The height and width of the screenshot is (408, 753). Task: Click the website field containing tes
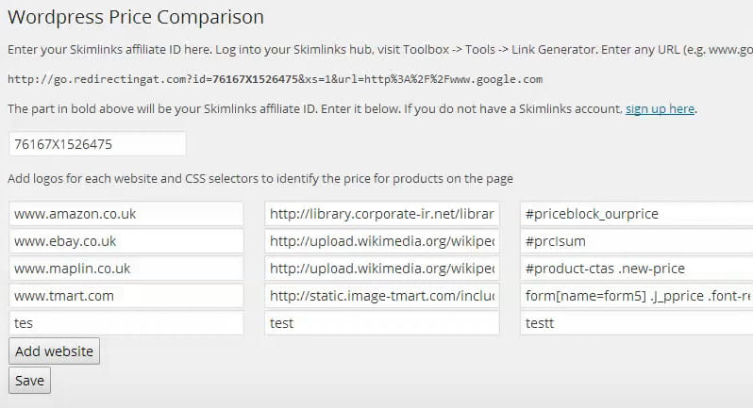coord(125,323)
